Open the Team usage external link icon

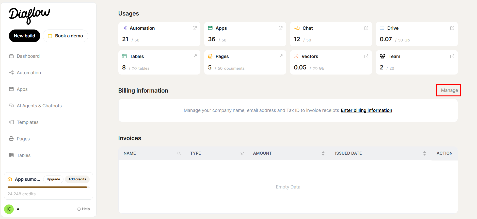point(452,56)
